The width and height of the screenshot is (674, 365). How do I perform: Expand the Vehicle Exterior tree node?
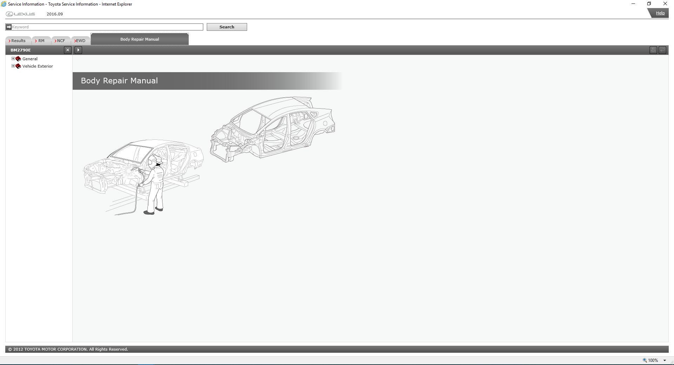point(13,66)
